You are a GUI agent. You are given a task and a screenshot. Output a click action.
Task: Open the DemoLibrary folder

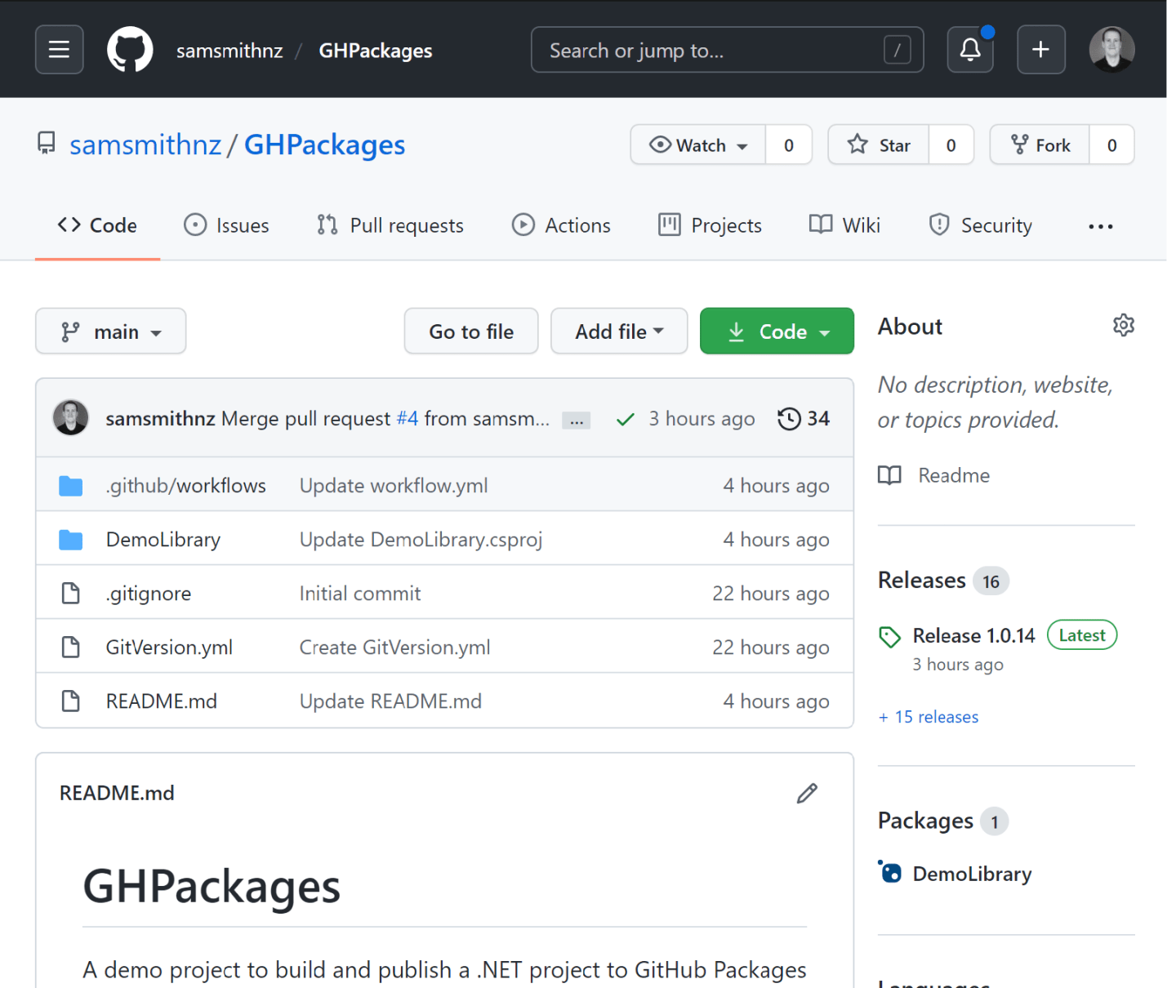click(163, 540)
